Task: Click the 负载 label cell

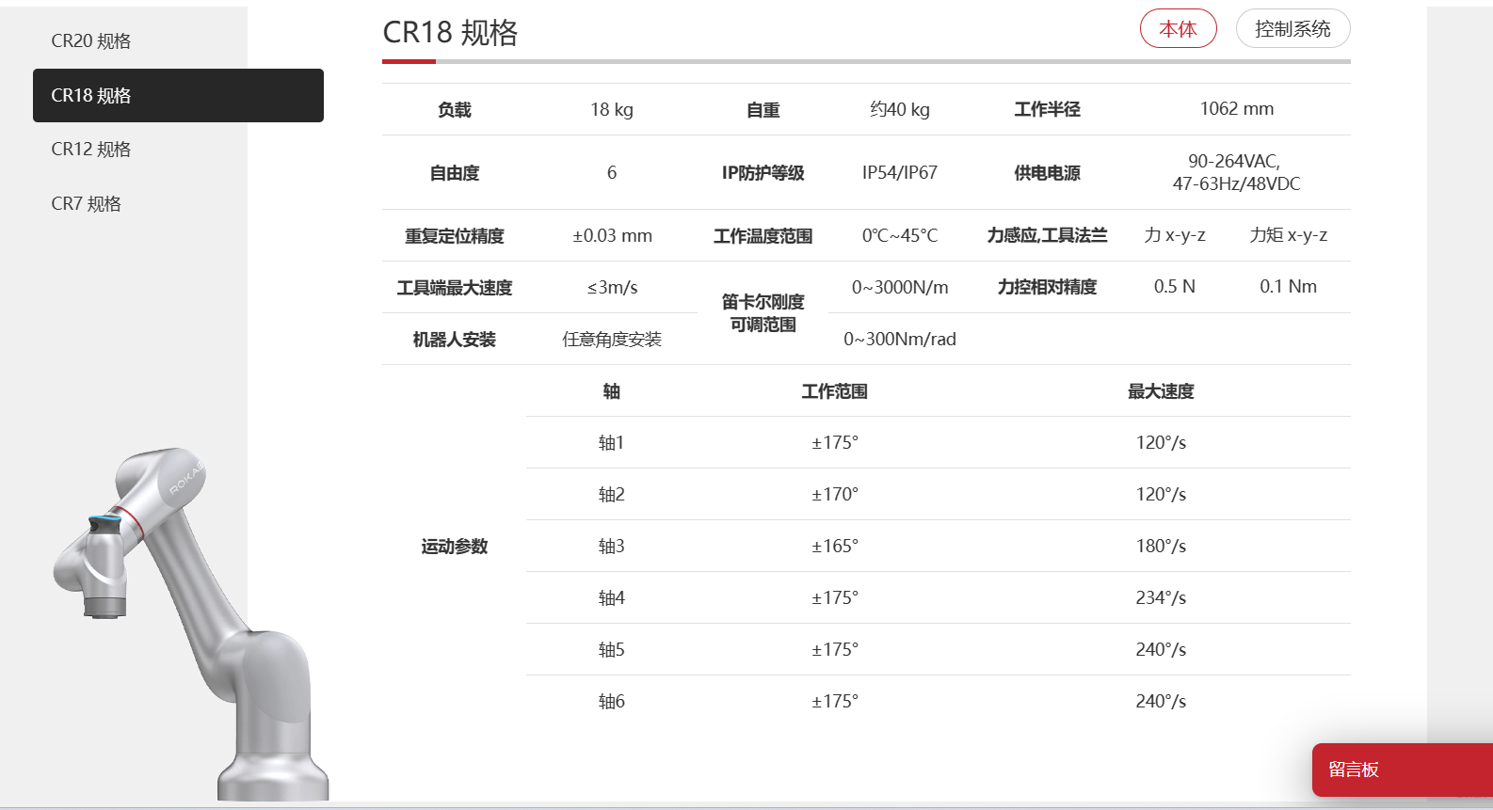Action: [x=455, y=110]
